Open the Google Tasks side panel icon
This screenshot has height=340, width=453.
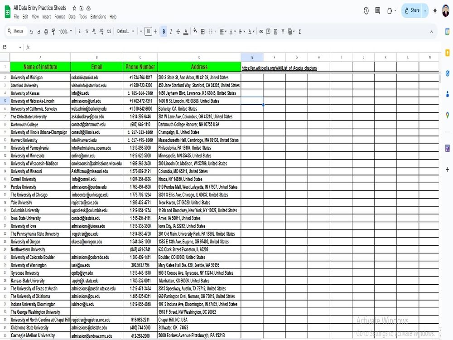point(447,73)
